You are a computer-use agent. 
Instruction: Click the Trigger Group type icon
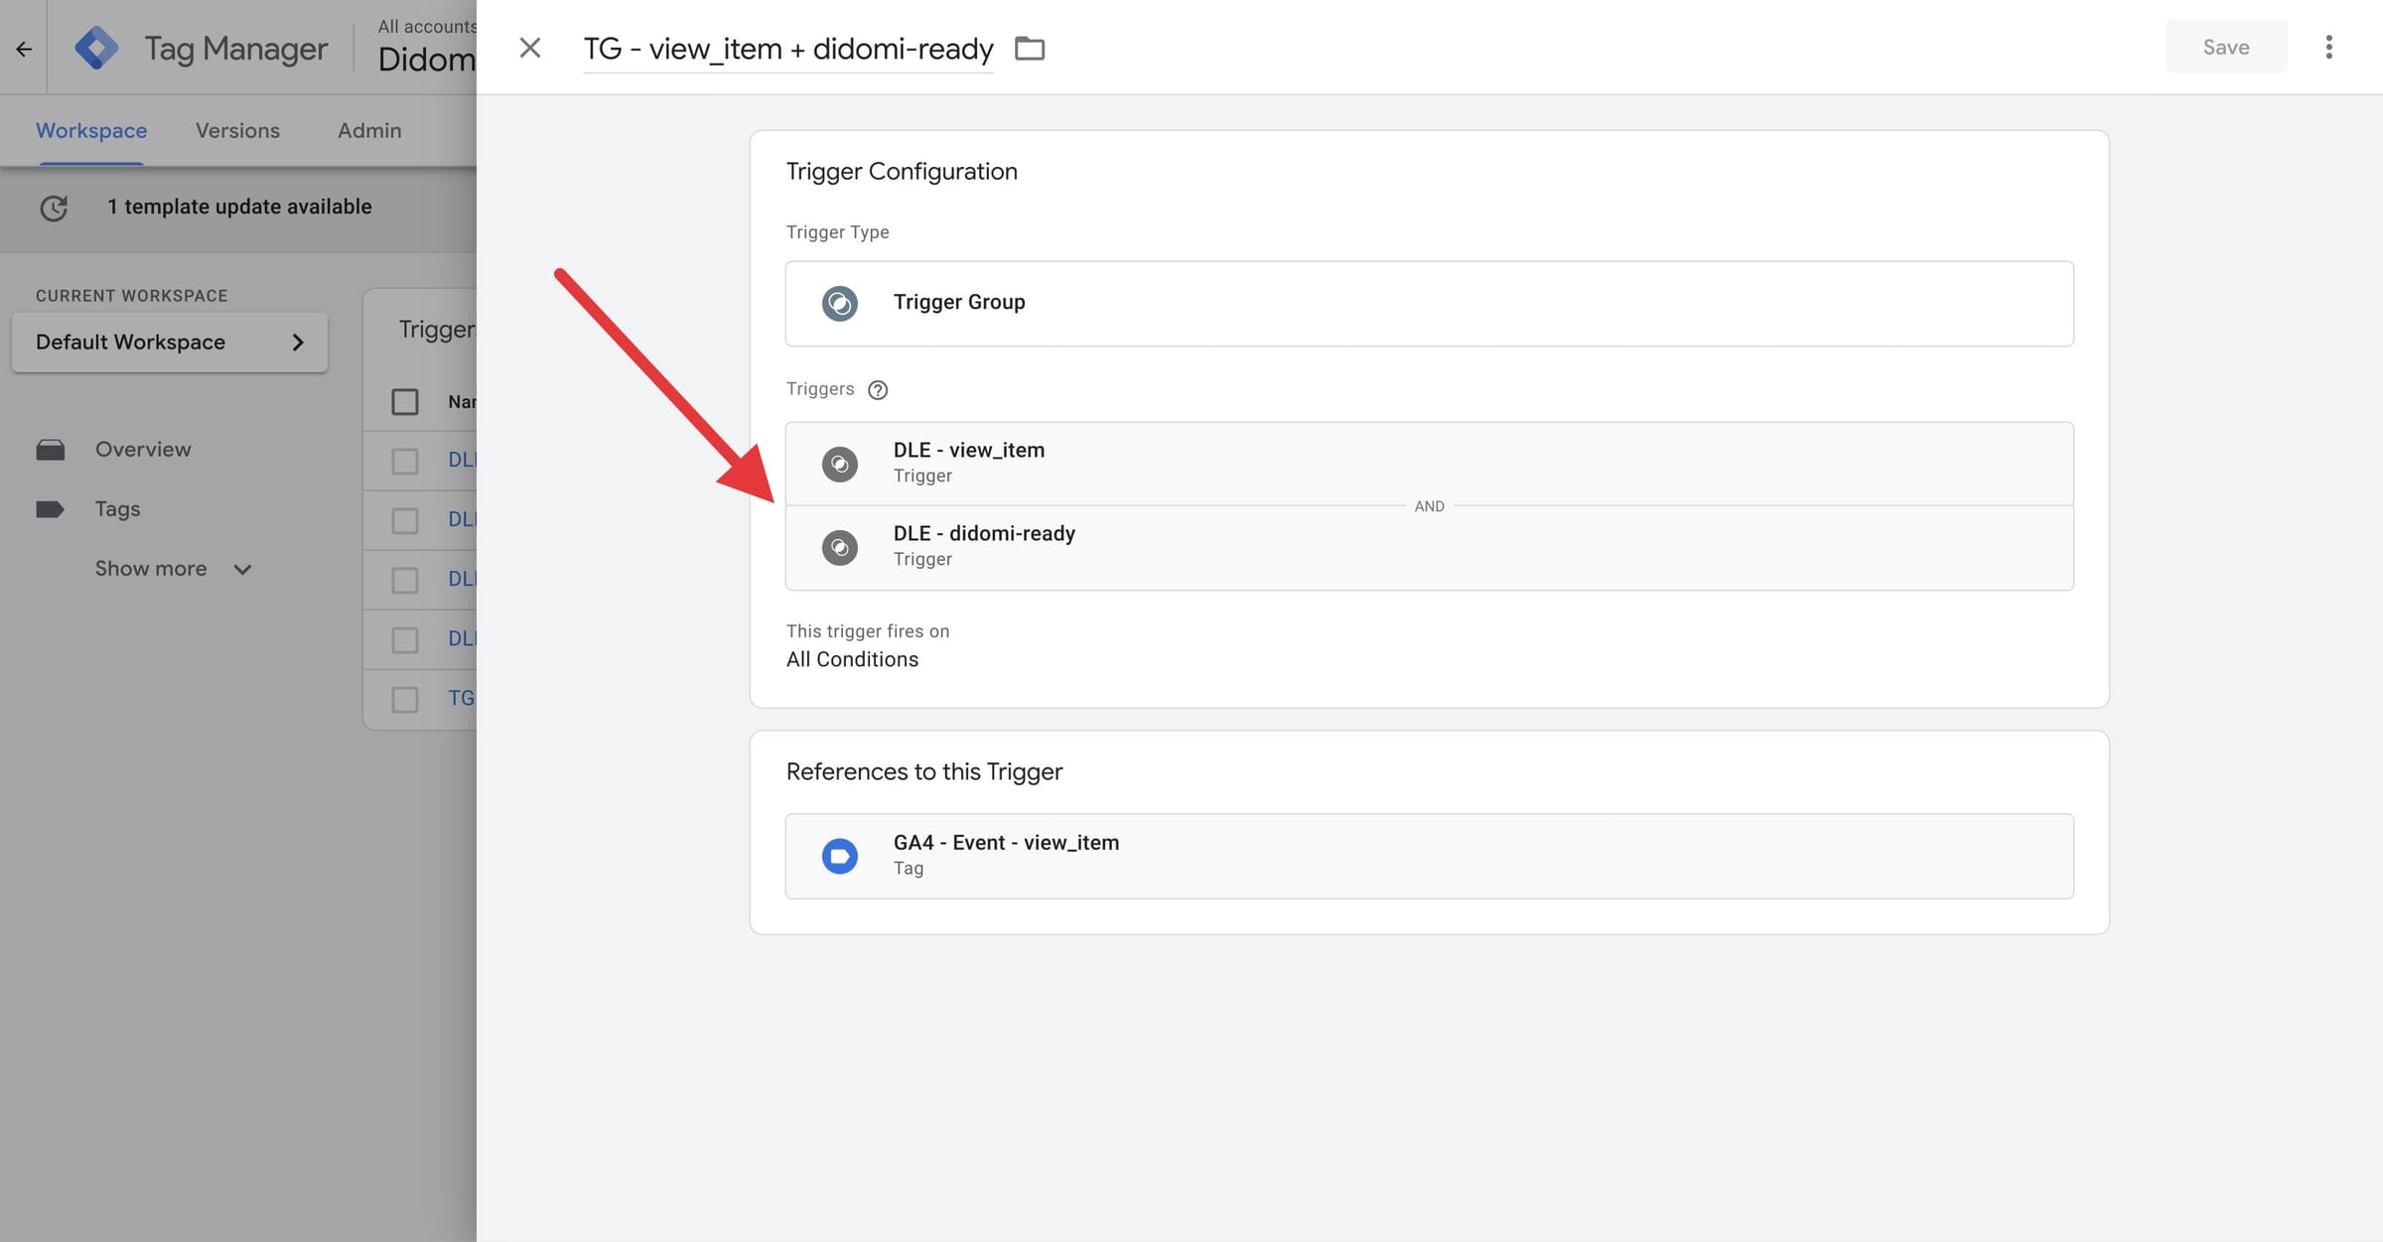(840, 303)
